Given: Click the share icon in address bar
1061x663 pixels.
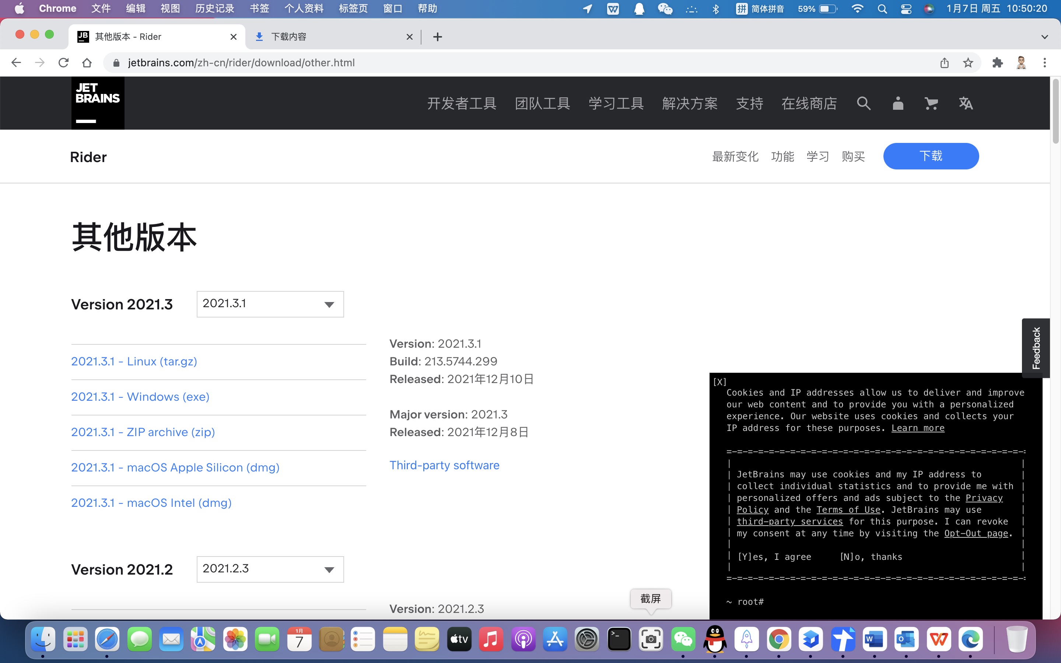Looking at the screenshot, I should click(944, 63).
